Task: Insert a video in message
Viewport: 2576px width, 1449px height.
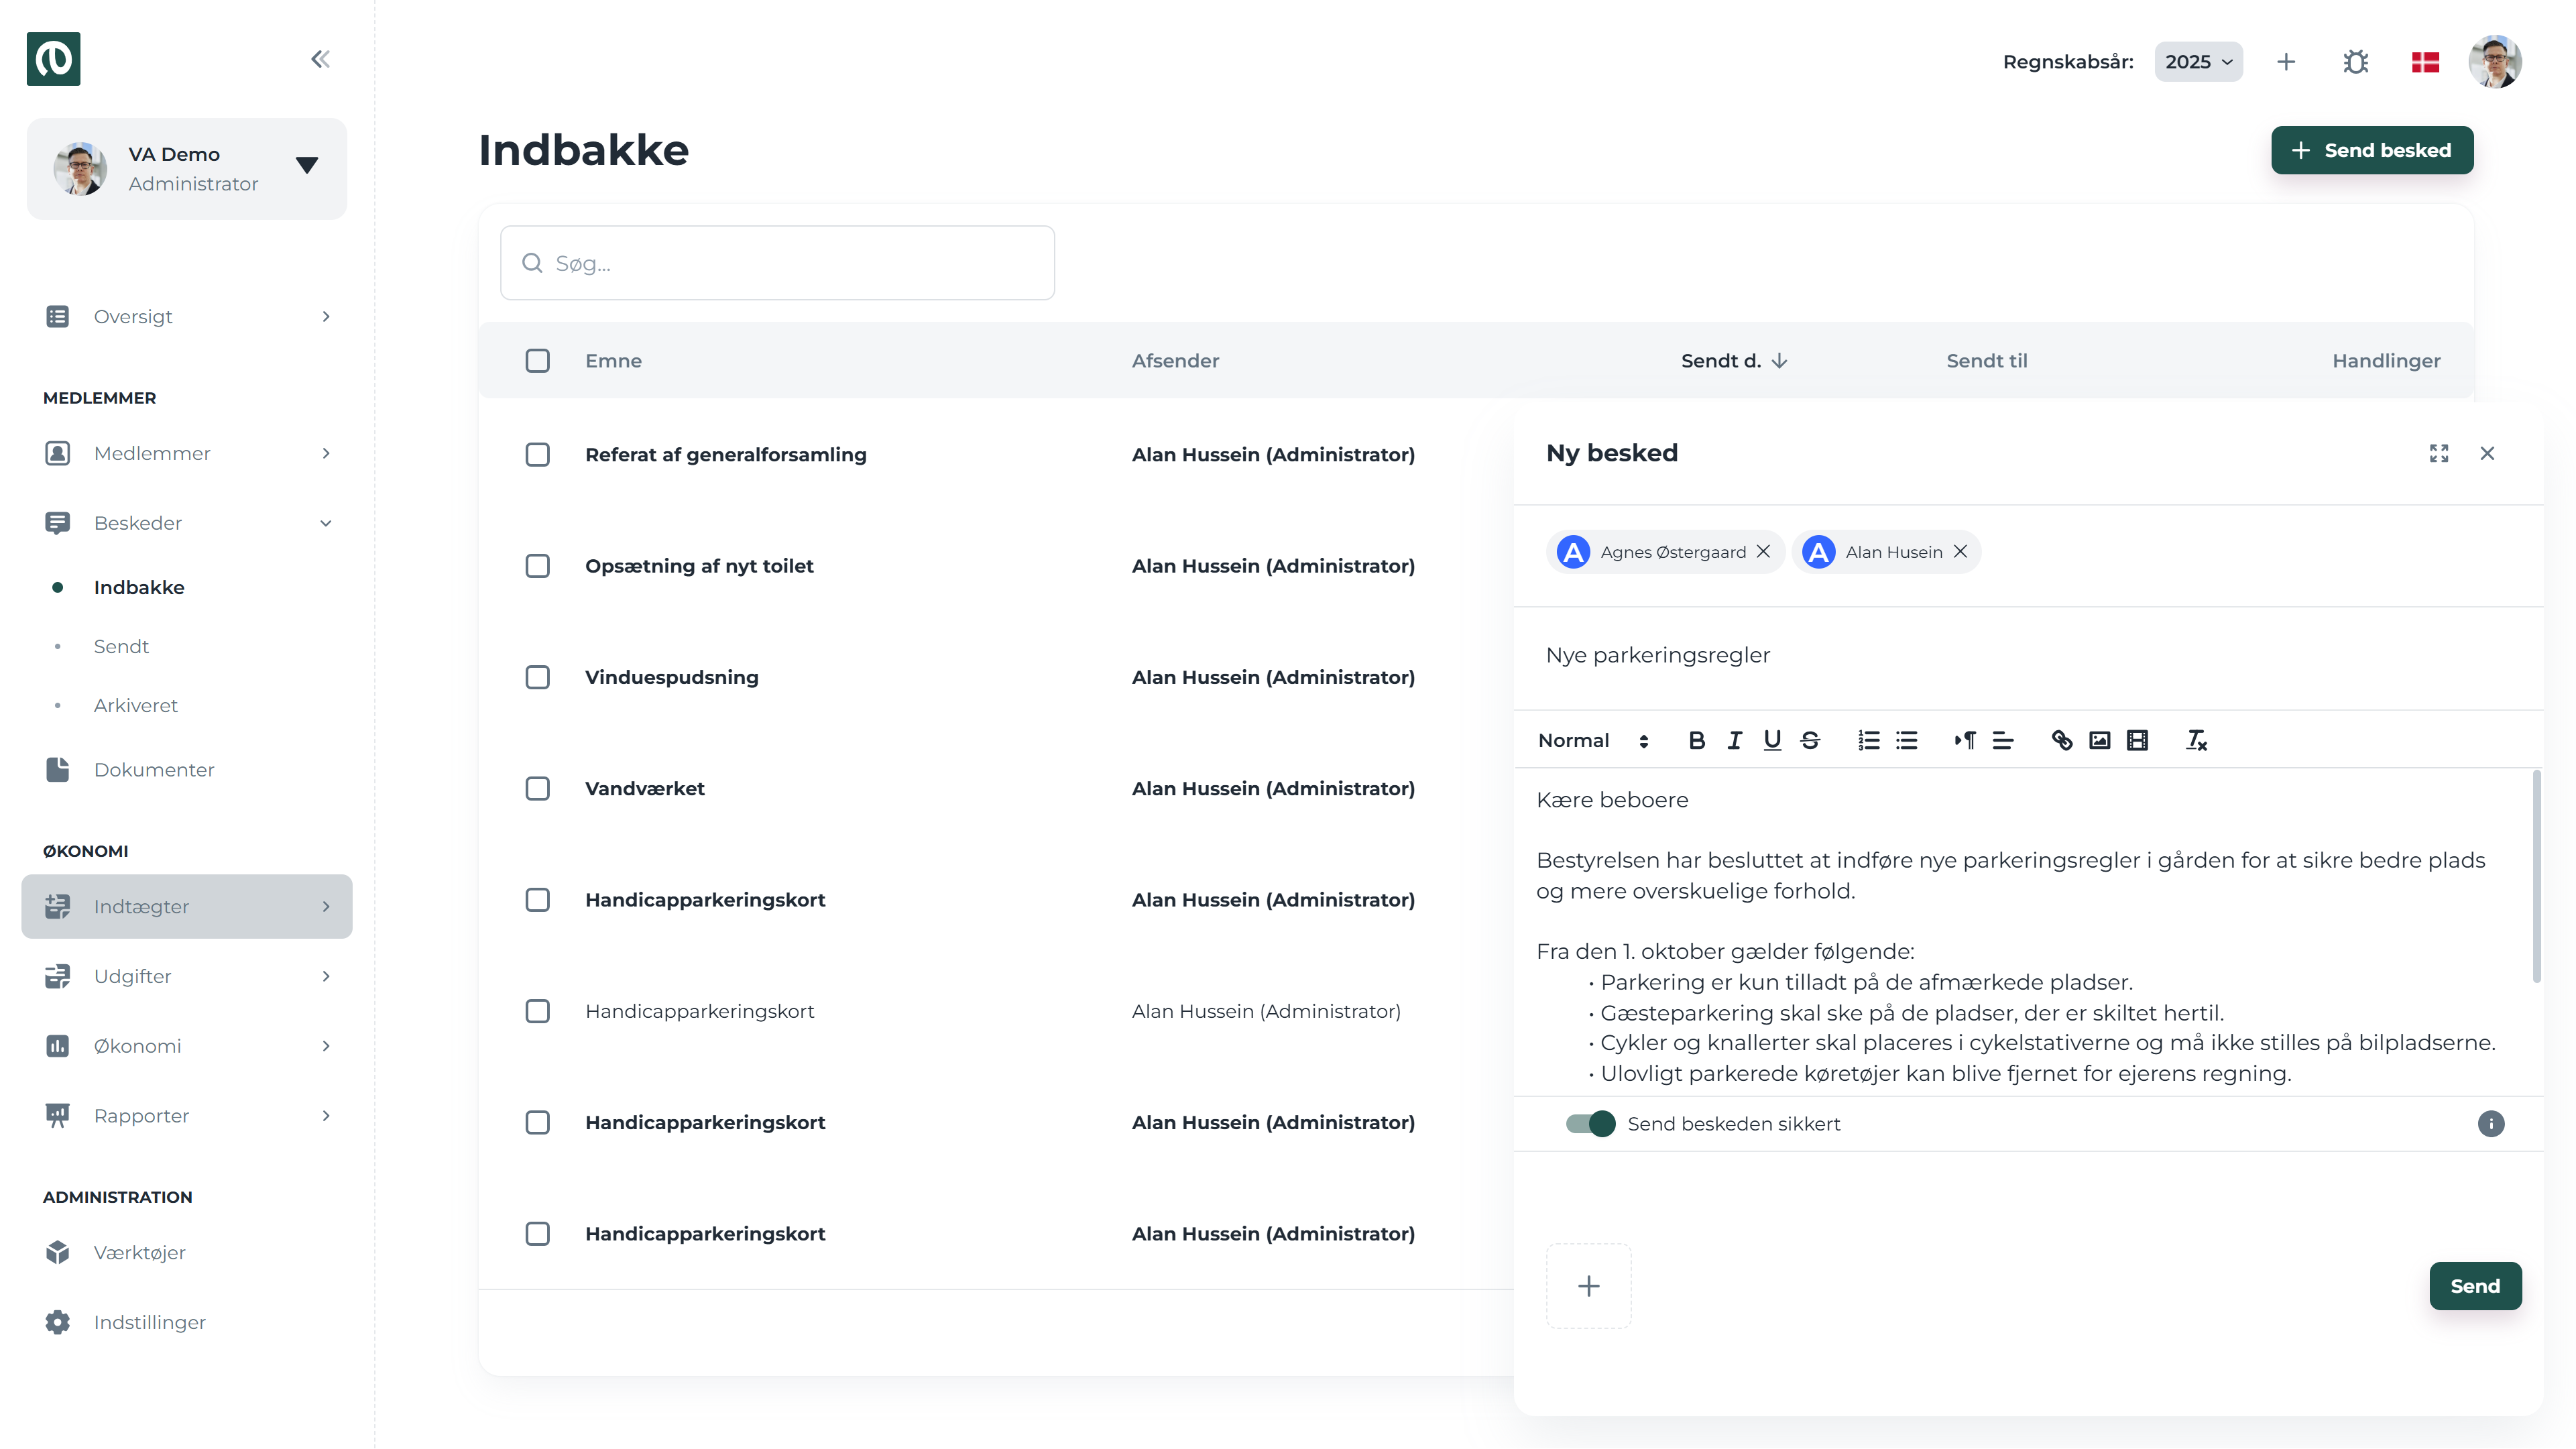Action: 2137,740
